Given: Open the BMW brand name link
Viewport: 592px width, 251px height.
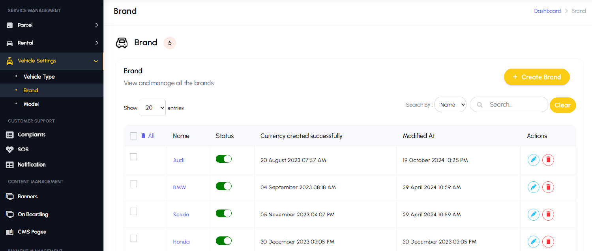Looking at the screenshot, I should (x=180, y=188).
